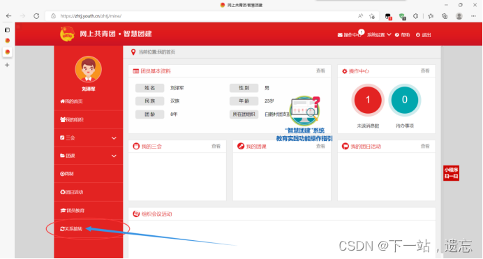Viewport: 483px width, 259px height.
Task: Click 查看 on 我的团日活动 card
Action: 425,146
